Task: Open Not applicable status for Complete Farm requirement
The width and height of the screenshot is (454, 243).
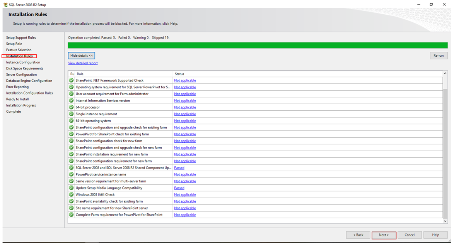Action: (x=185, y=215)
